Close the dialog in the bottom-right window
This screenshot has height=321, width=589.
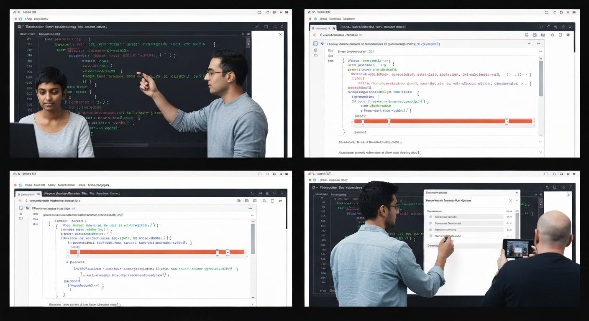click(x=510, y=201)
